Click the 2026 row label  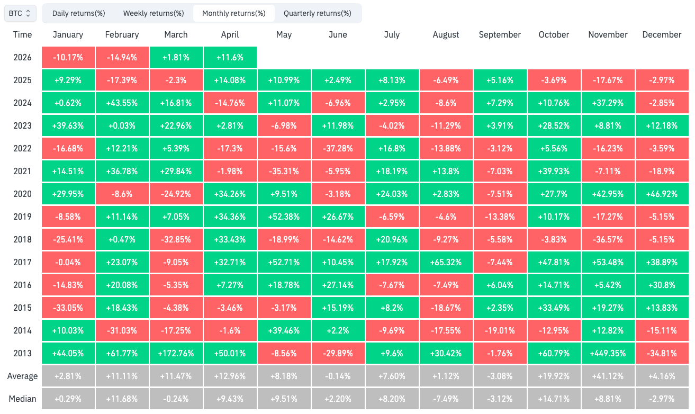pos(22,57)
